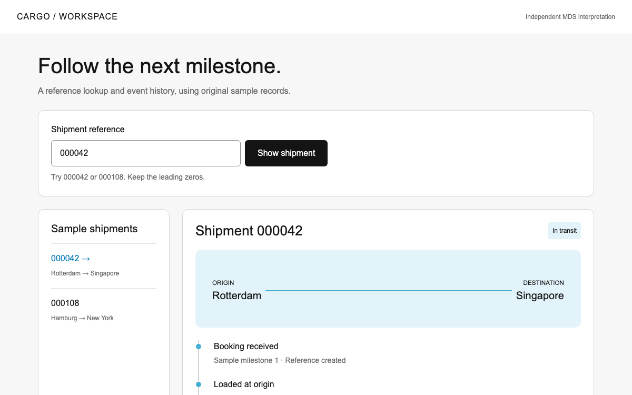Click the Booking received milestone marker
This screenshot has width=632, height=395.
coord(199,347)
